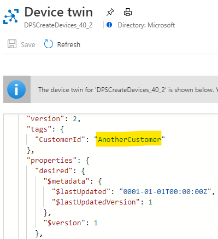Click the closing brace after the $metadata block
This screenshot has height=239, width=218.
47,213
